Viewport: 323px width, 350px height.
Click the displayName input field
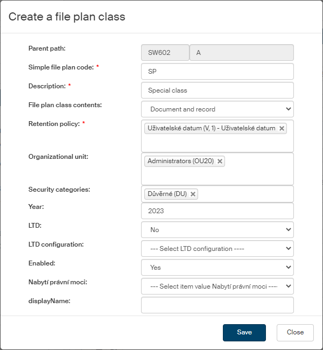217,305
